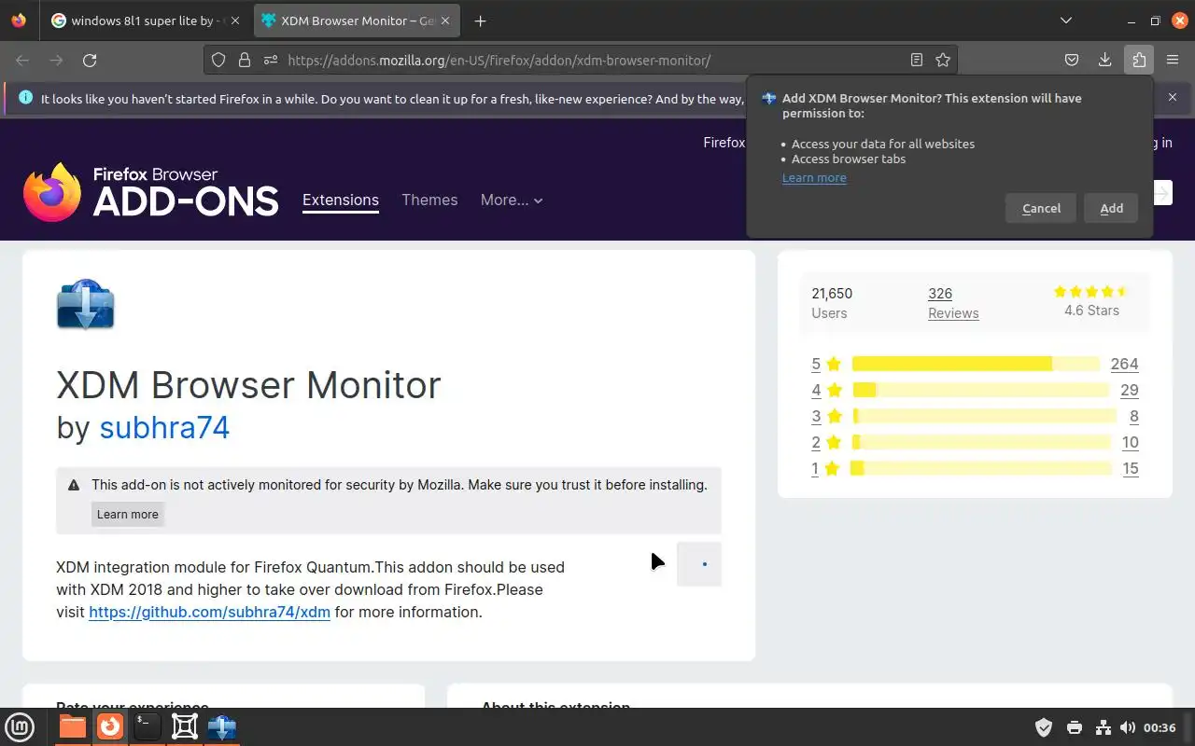Open the network connections tray icon

click(1103, 727)
